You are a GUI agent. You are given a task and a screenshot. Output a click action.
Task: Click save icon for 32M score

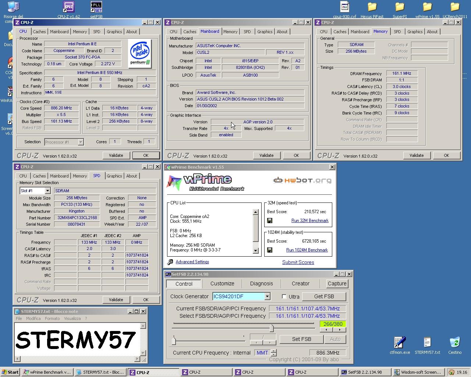click(x=270, y=221)
